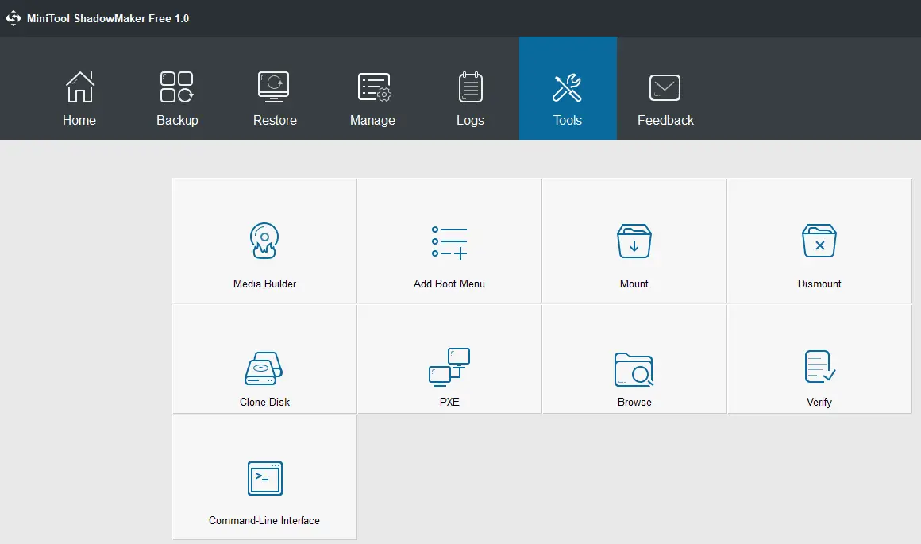
Task: Open the Restore tab
Action: coord(274,88)
